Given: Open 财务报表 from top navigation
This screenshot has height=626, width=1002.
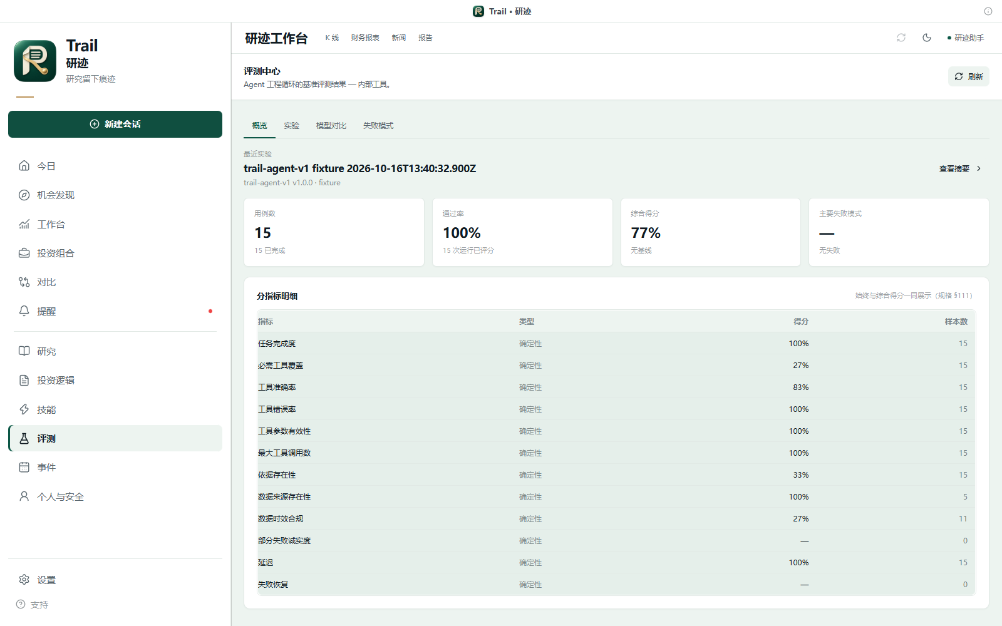Looking at the screenshot, I should coord(365,38).
